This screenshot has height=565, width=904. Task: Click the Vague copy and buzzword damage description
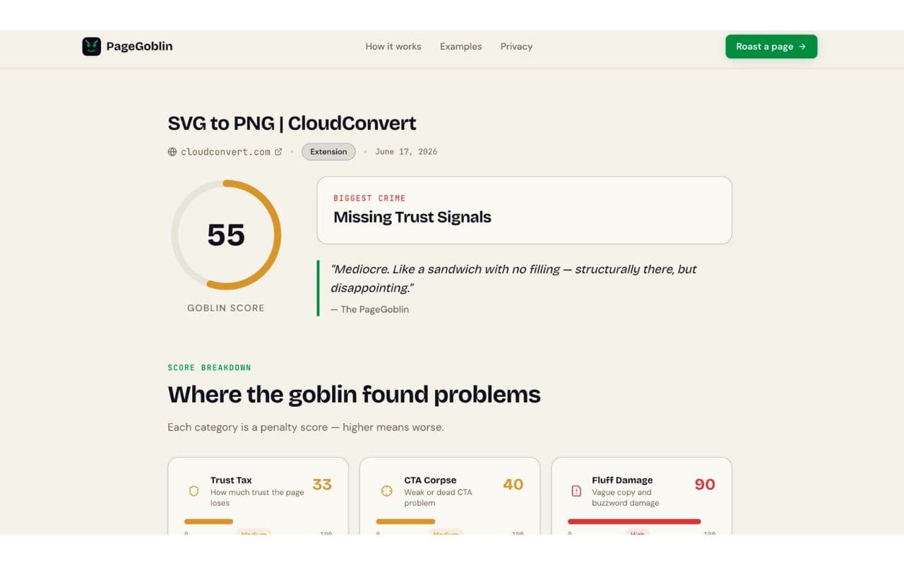point(626,498)
